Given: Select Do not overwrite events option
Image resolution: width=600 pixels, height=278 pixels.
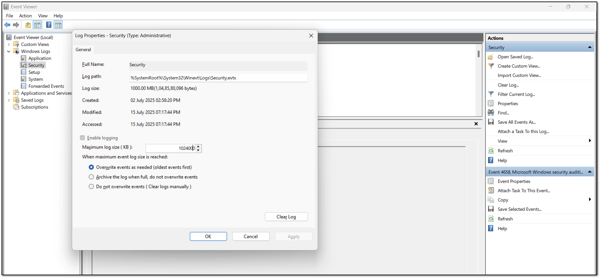Looking at the screenshot, I should (x=91, y=186).
